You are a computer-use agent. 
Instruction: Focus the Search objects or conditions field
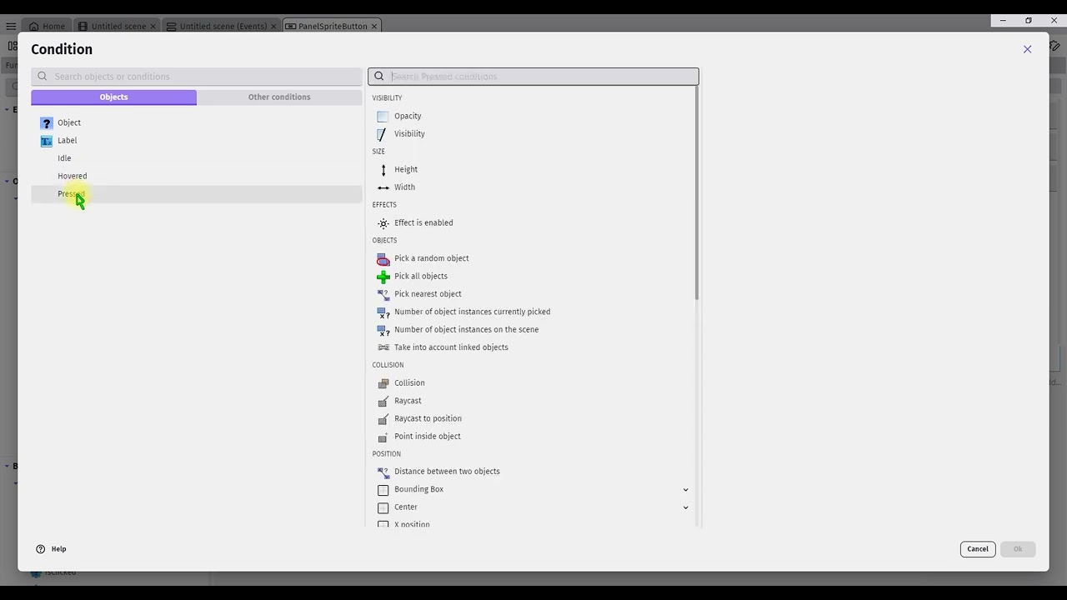(x=197, y=77)
